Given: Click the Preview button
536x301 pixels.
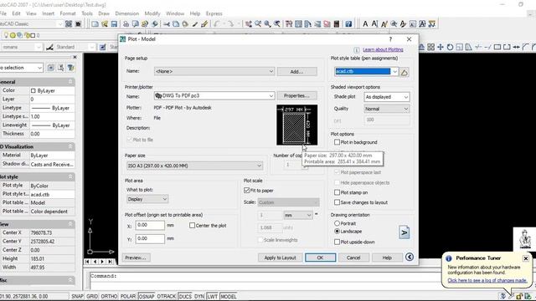Looking at the screenshot, I should point(136,258).
